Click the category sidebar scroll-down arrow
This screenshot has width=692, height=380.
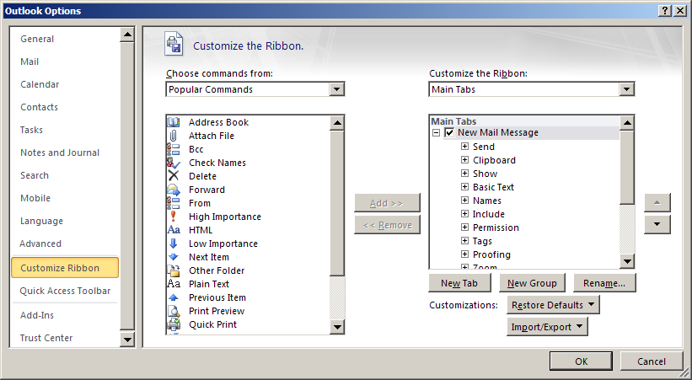pyautogui.click(x=127, y=340)
